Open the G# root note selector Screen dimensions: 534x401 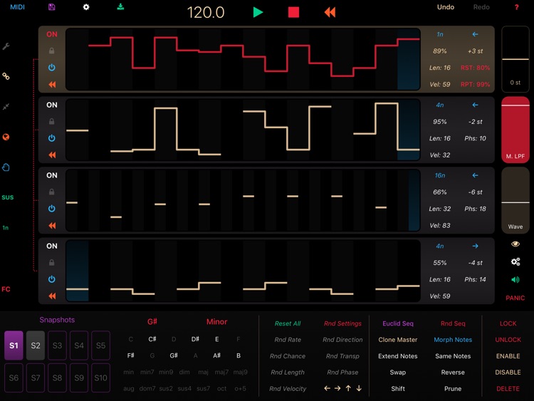pos(152,322)
